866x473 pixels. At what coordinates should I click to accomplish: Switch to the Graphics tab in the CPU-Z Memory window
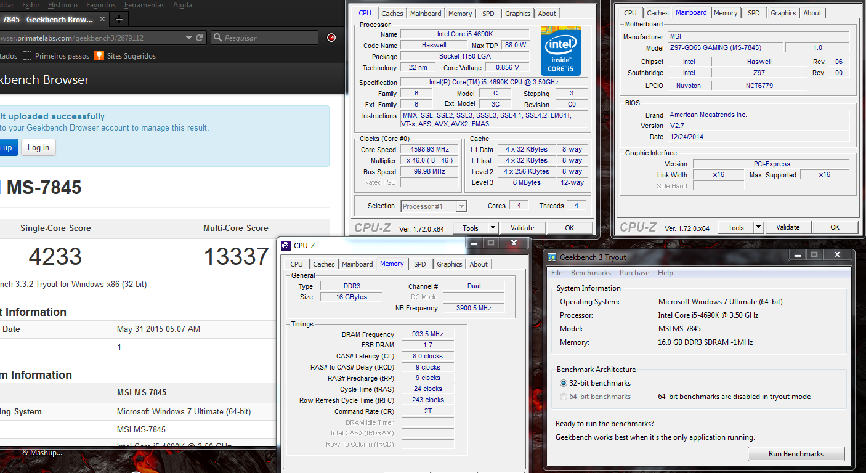click(449, 264)
